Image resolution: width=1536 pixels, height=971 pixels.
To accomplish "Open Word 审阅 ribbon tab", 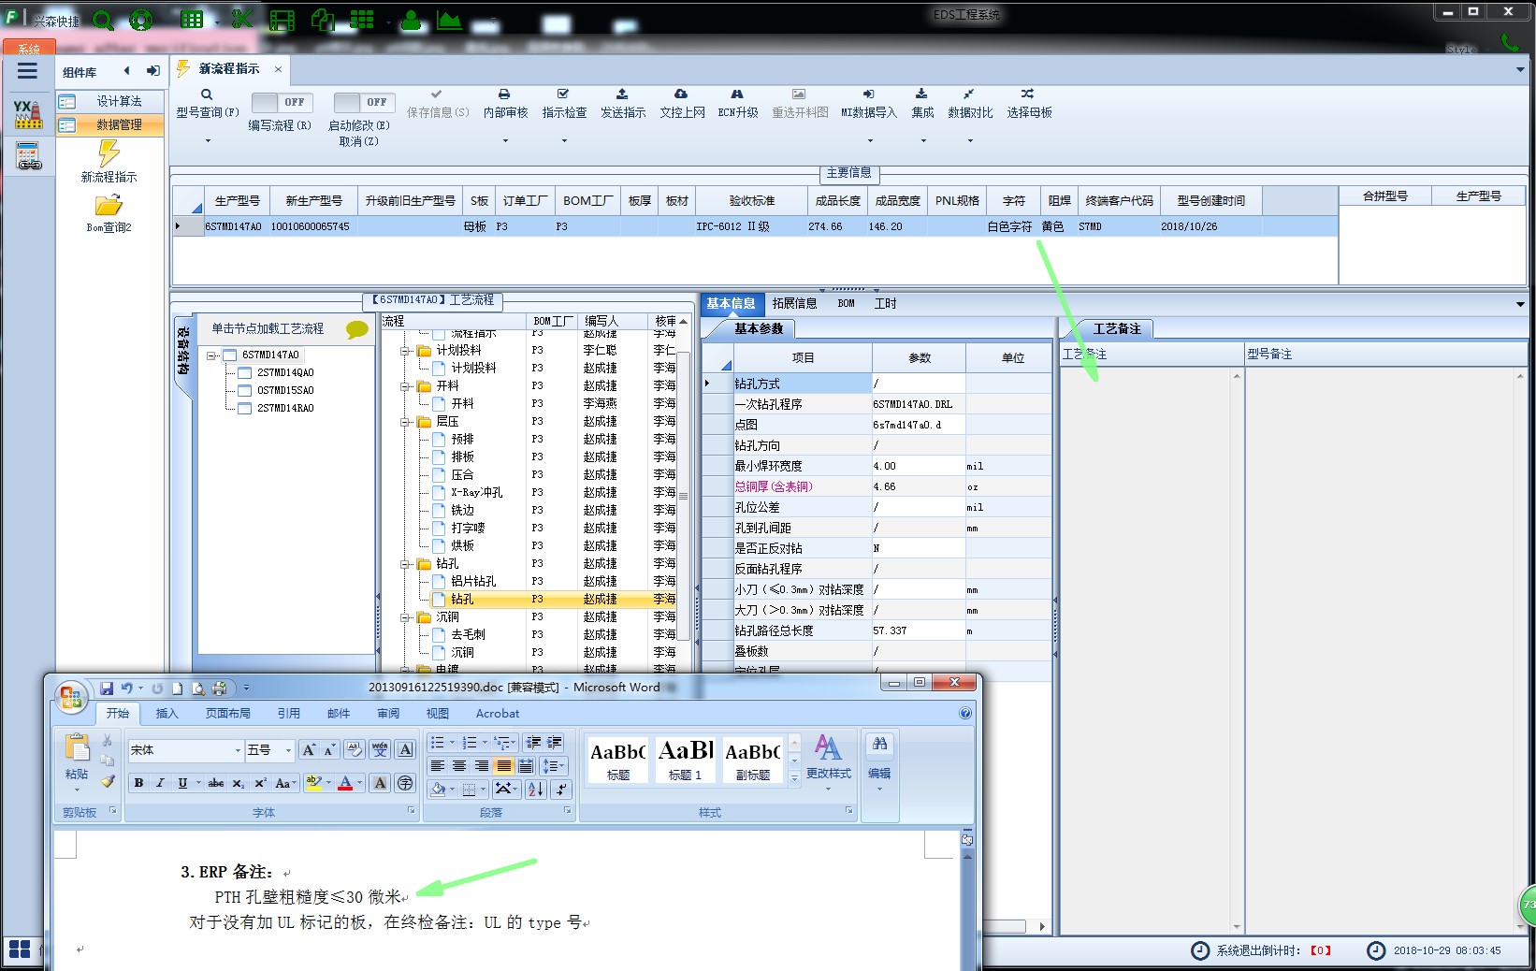I will click(x=388, y=713).
